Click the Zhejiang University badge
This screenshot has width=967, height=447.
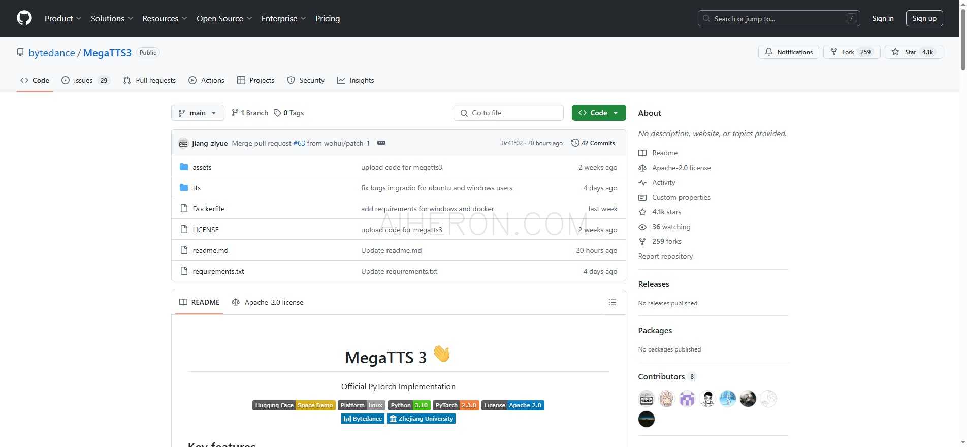421,419
